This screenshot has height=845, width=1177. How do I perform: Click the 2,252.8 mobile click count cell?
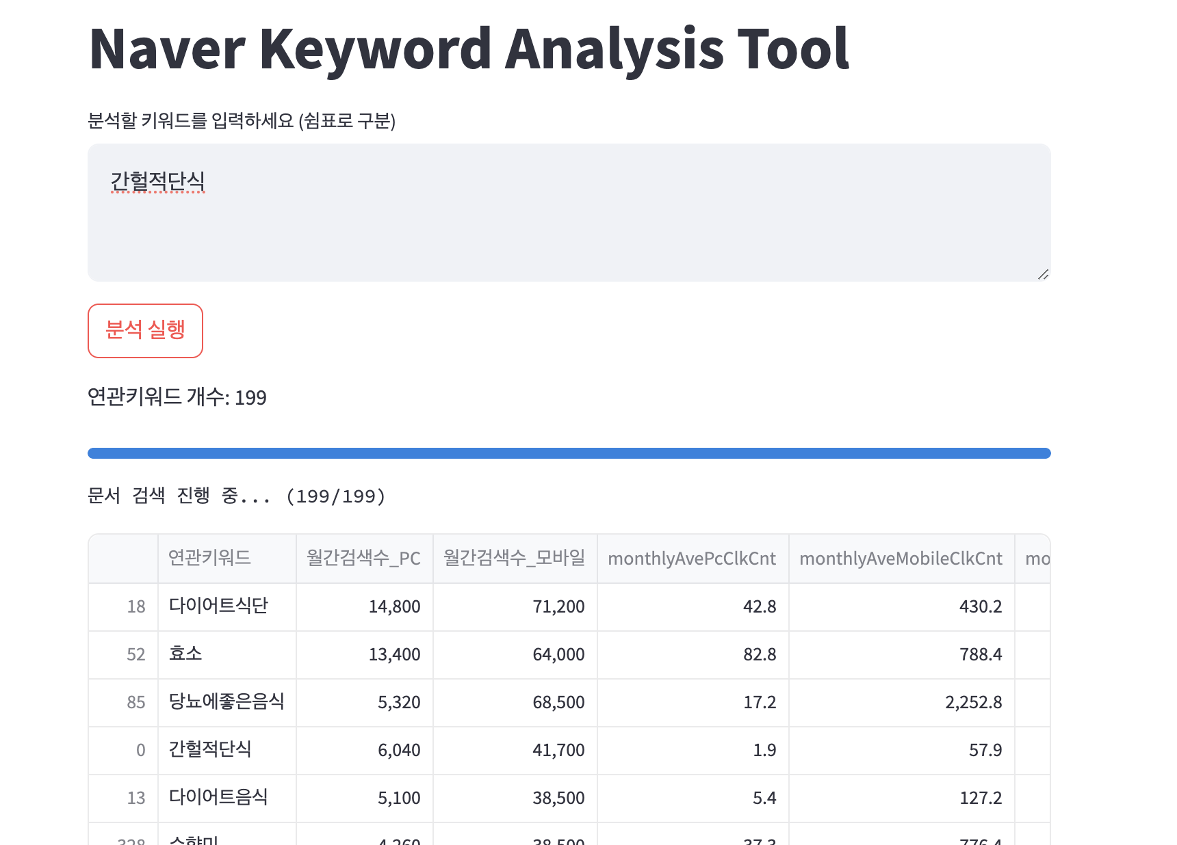tap(901, 702)
